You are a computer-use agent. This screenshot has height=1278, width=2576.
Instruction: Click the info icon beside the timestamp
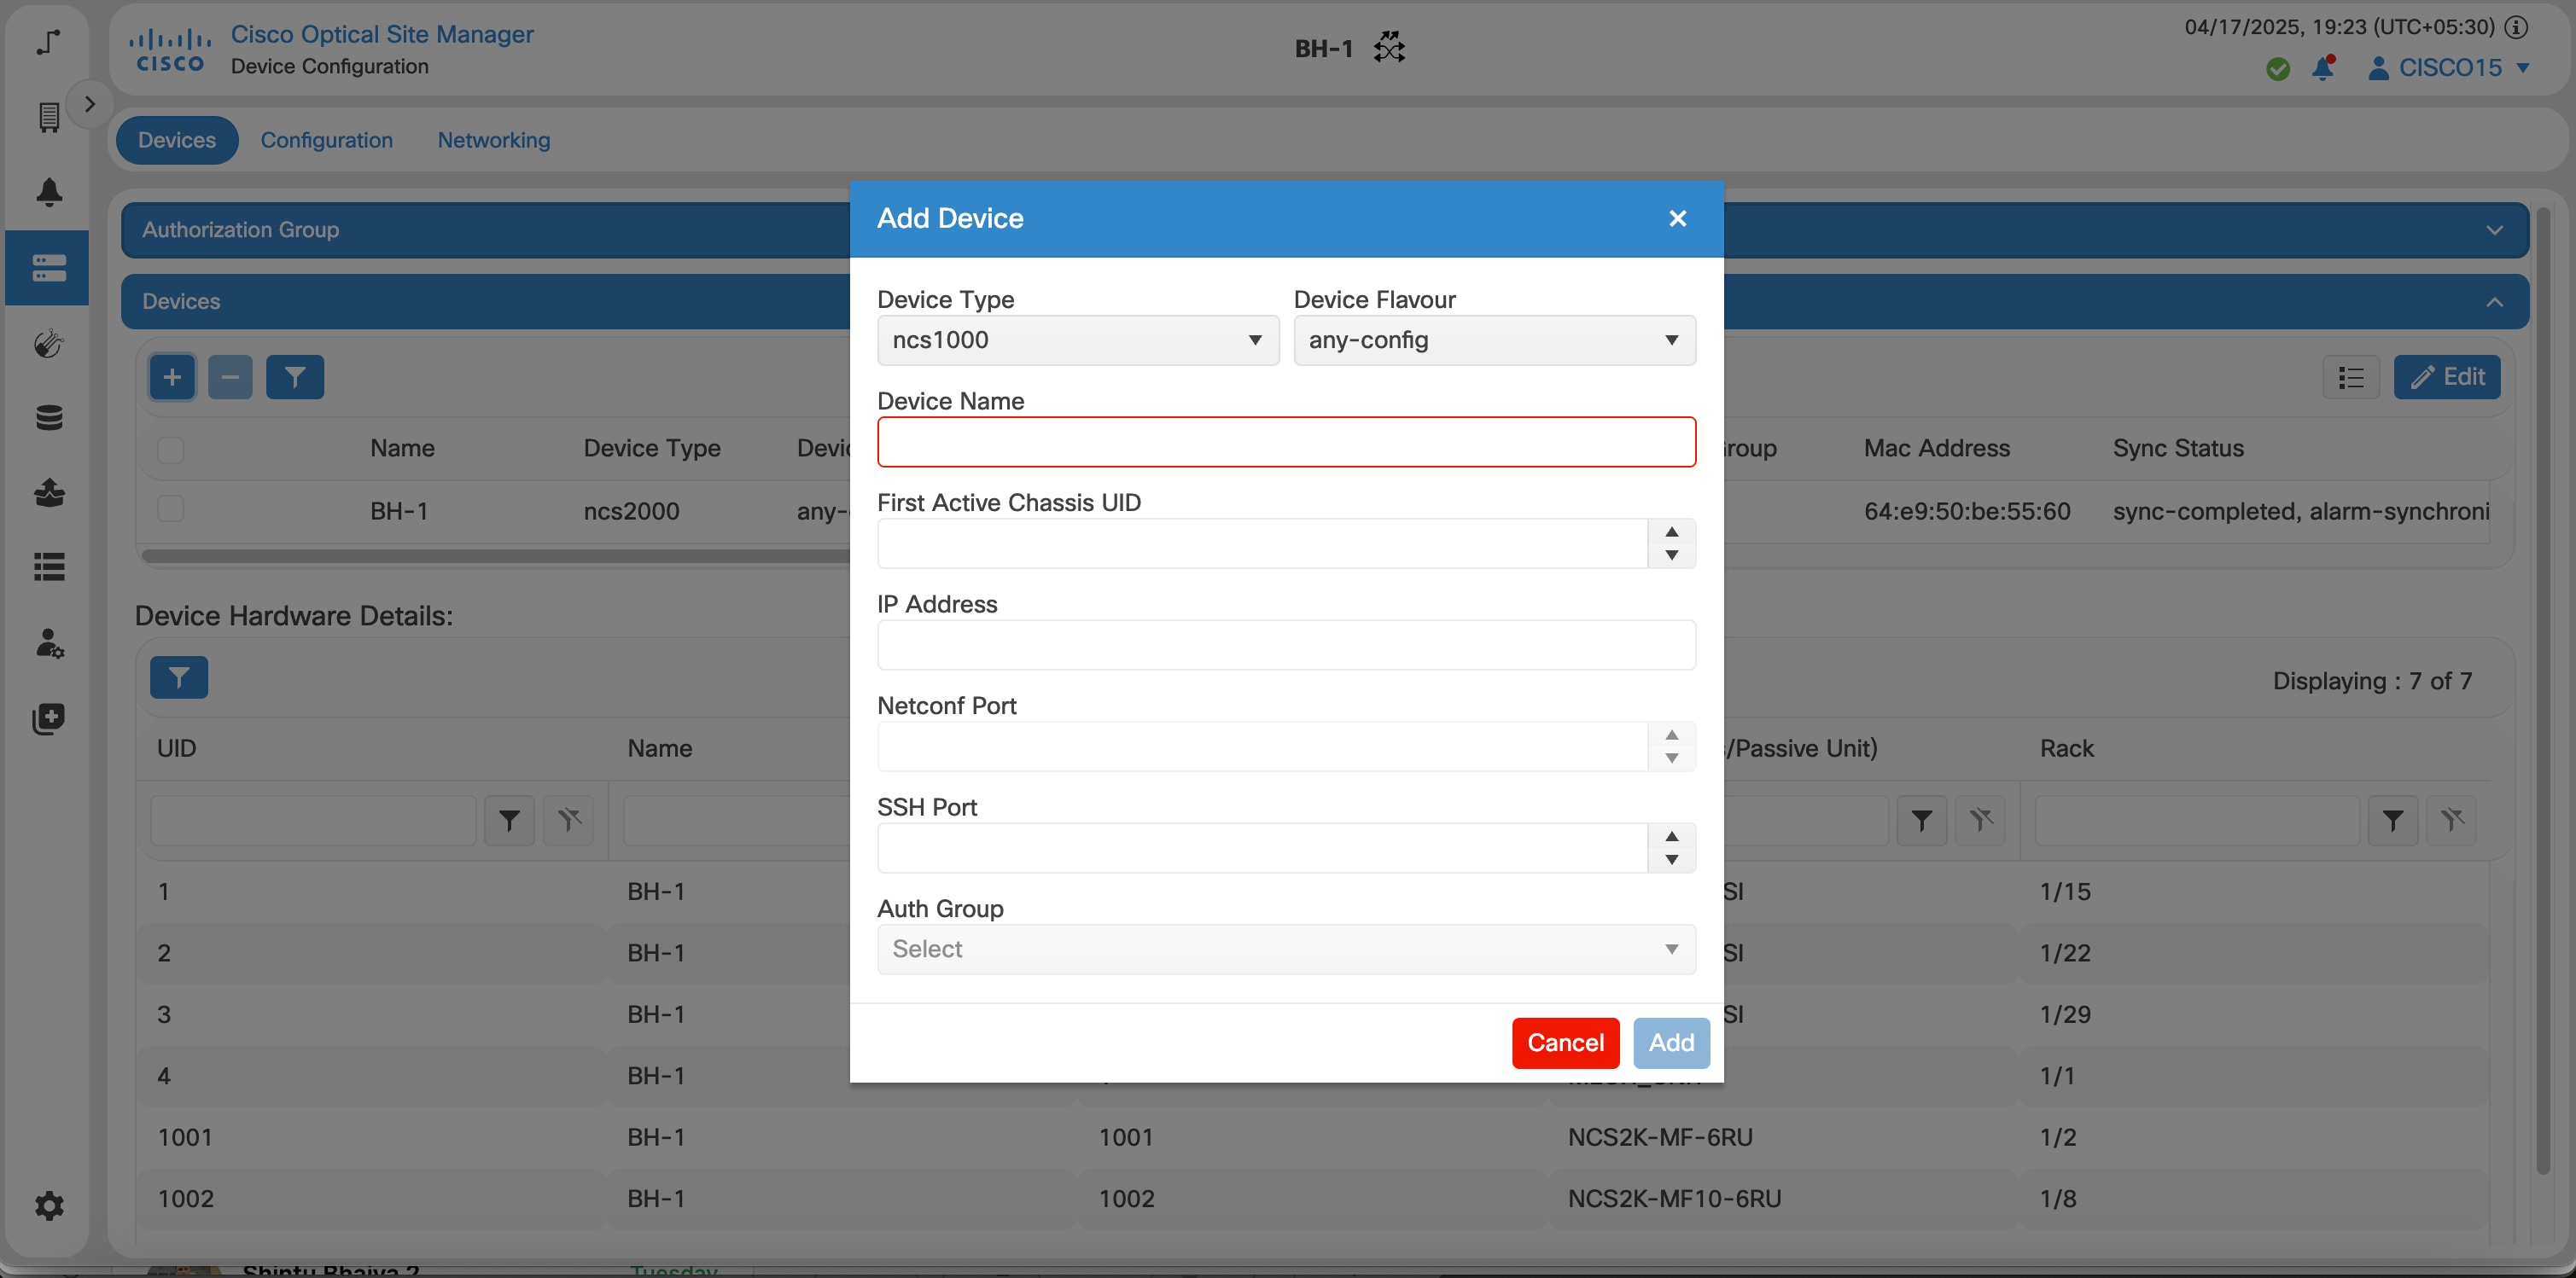point(2517,27)
